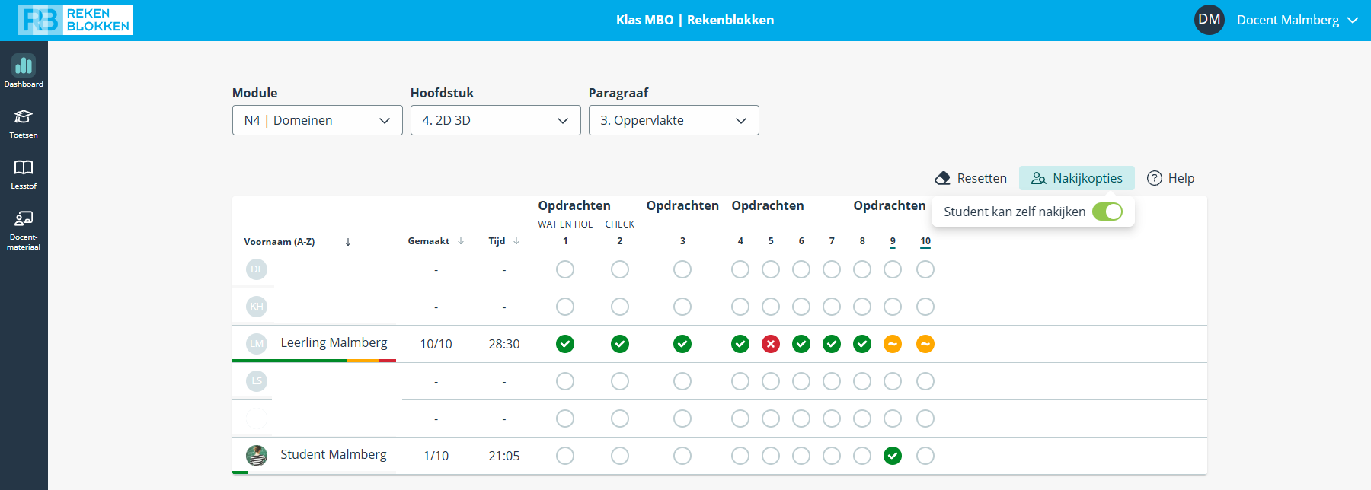Click the DL student avatar
The image size is (1371, 490).
(257, 269)
